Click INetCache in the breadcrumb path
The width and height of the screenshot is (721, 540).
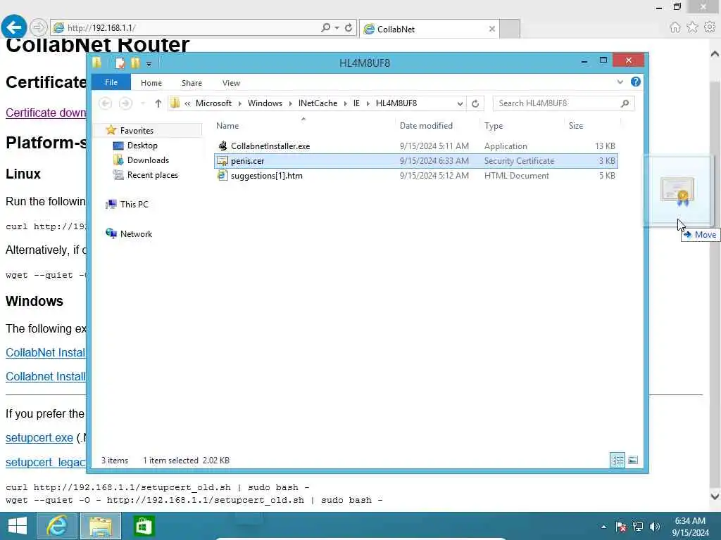click(318, 103)
